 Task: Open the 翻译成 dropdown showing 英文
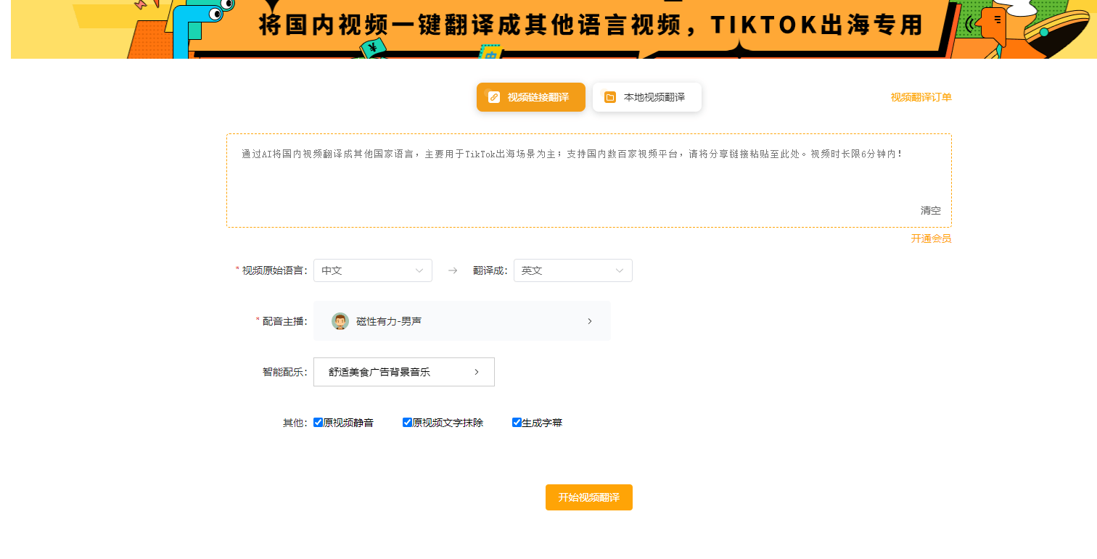572,270
